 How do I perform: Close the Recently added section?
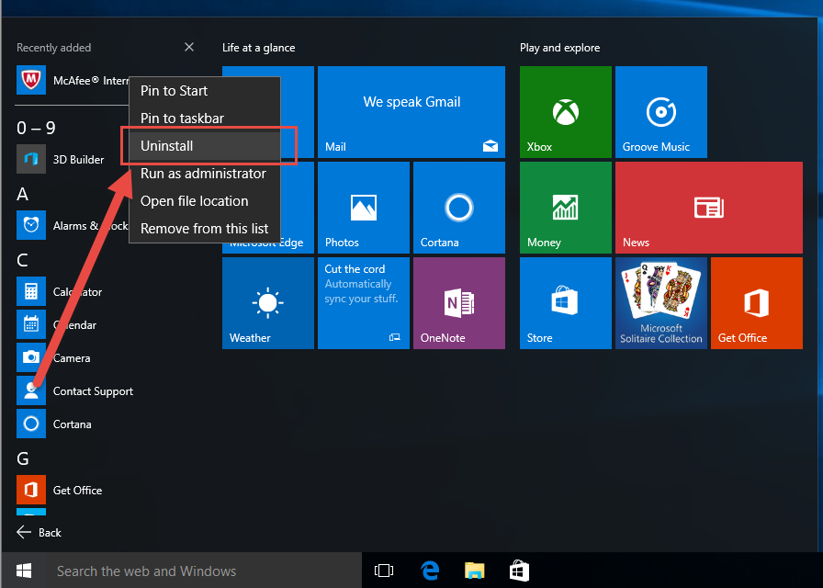[x=189, y=47]
